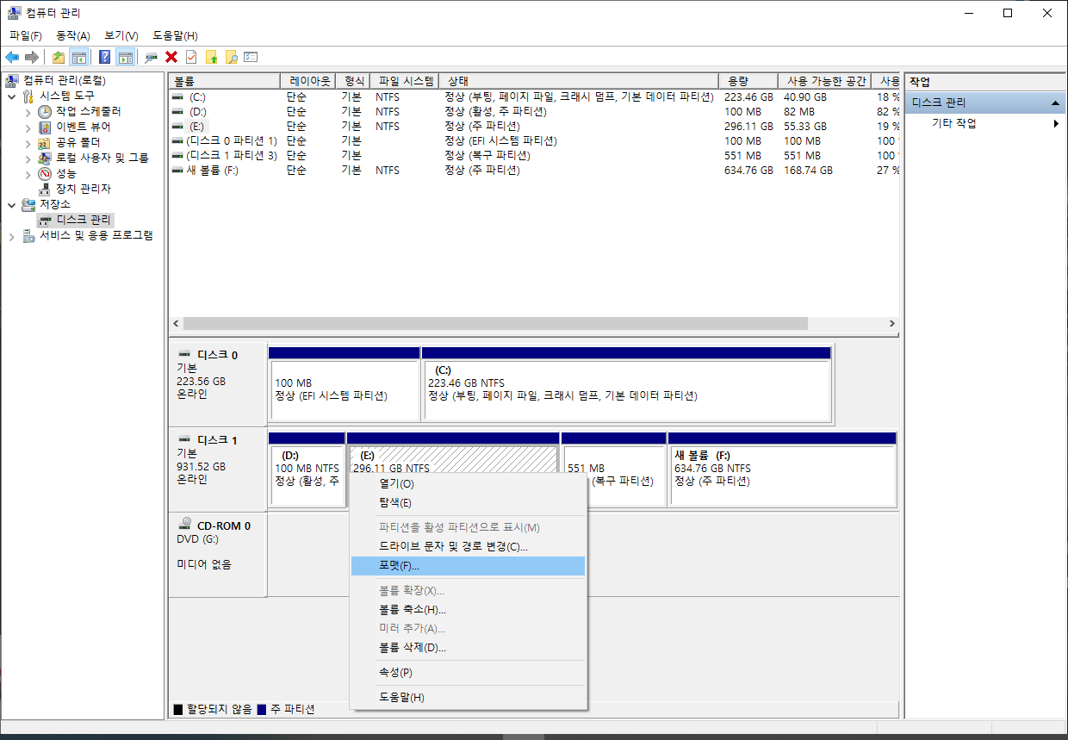Navigate back using the blue Back arrow icon
This screenshot has width=1068, height=740.
12,57
